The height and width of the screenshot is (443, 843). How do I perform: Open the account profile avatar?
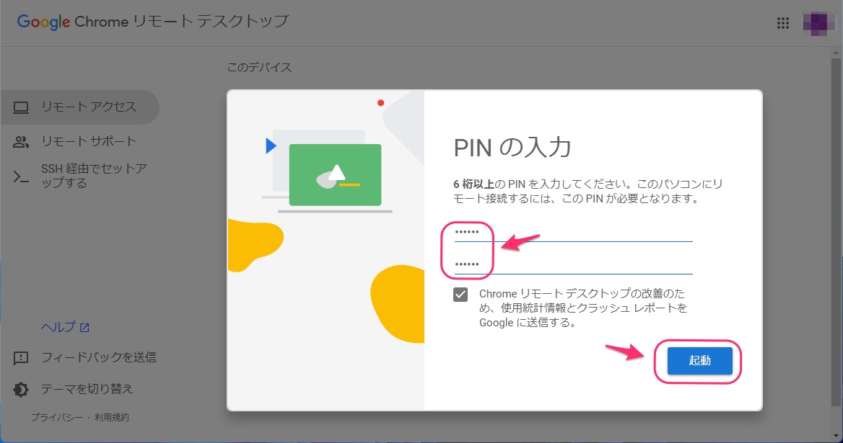click(818, 24)
